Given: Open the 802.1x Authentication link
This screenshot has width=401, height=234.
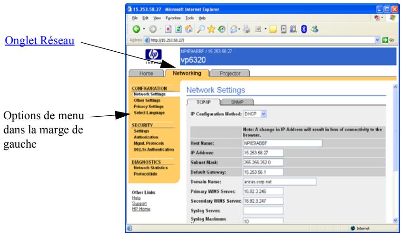Looking at the screenshot, I should coord(154,150).
